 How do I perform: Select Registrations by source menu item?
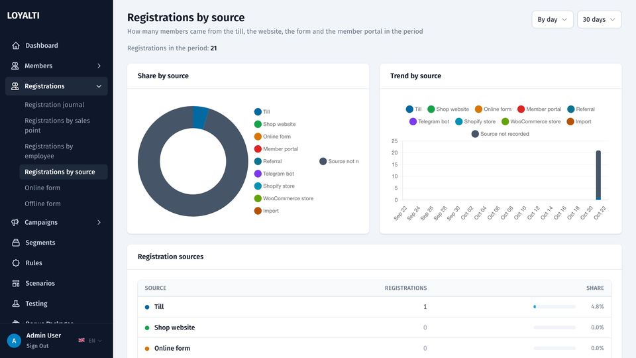pyautogui.click(x=64, y=172)
